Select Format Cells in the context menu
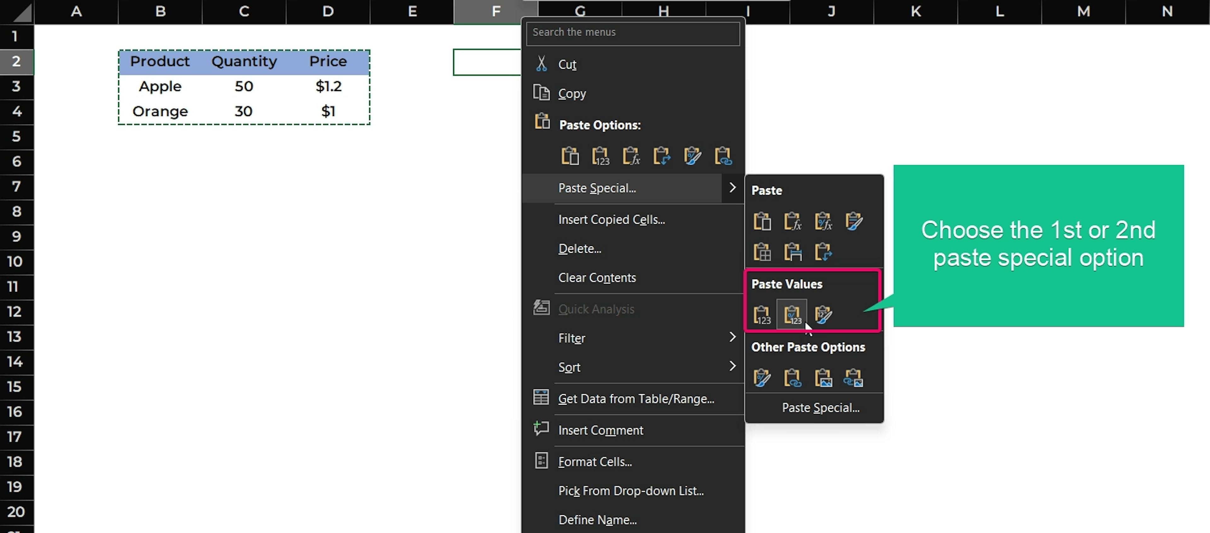 pyautogui.click(x=595, y=461)
